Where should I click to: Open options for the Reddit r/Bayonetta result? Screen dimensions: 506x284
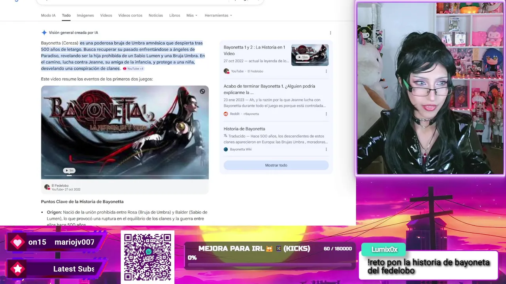point(326,114)
